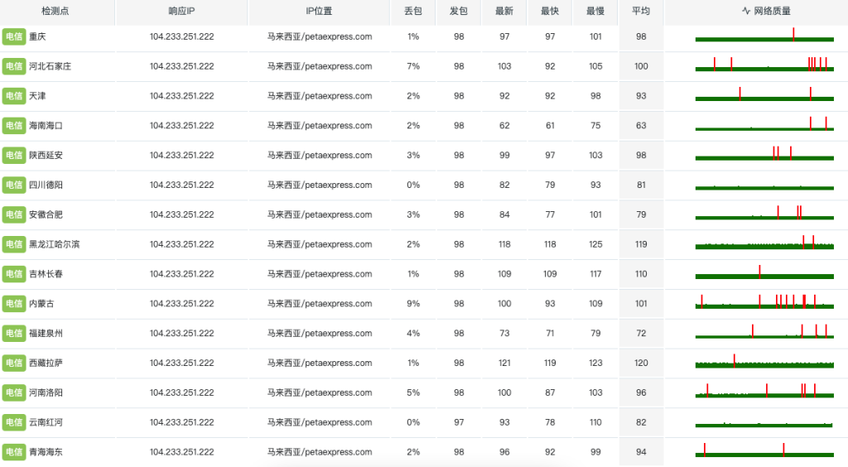The image size is (848, 467).
Task: Click the 电信 badge beside 内蒙古
Action: pyautogui.click(x=14, y=304)
